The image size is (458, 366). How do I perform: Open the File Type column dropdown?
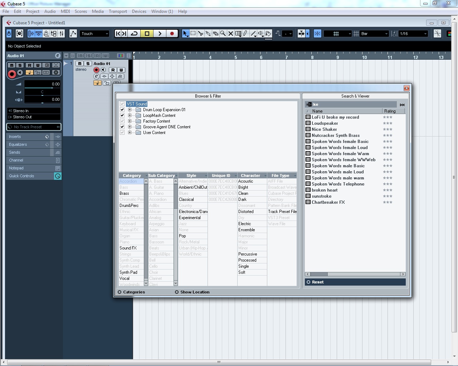pyautogui.click(x=295, y=175)
